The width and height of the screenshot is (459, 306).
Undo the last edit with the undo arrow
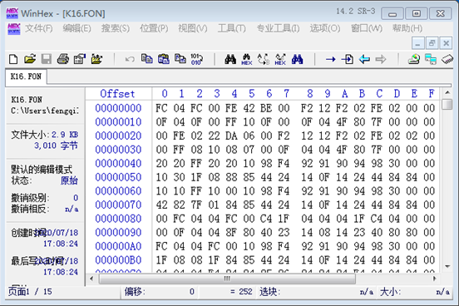coord(130,59)
